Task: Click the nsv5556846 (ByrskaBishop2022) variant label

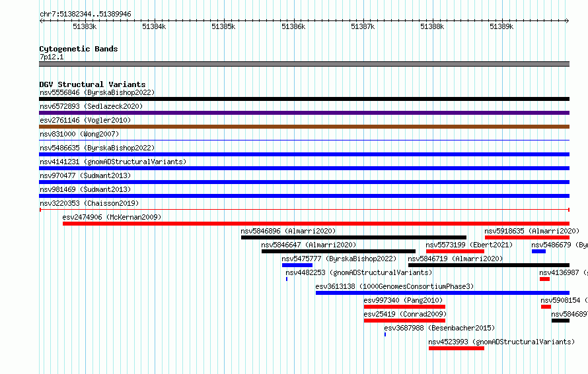Action: click(x=97, y=92)
